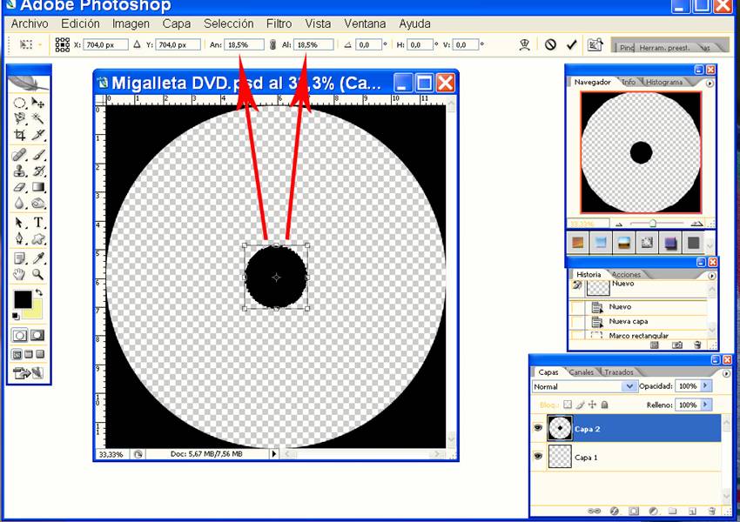
Task: Click the An width percentage field
Action: pos(244,44)
